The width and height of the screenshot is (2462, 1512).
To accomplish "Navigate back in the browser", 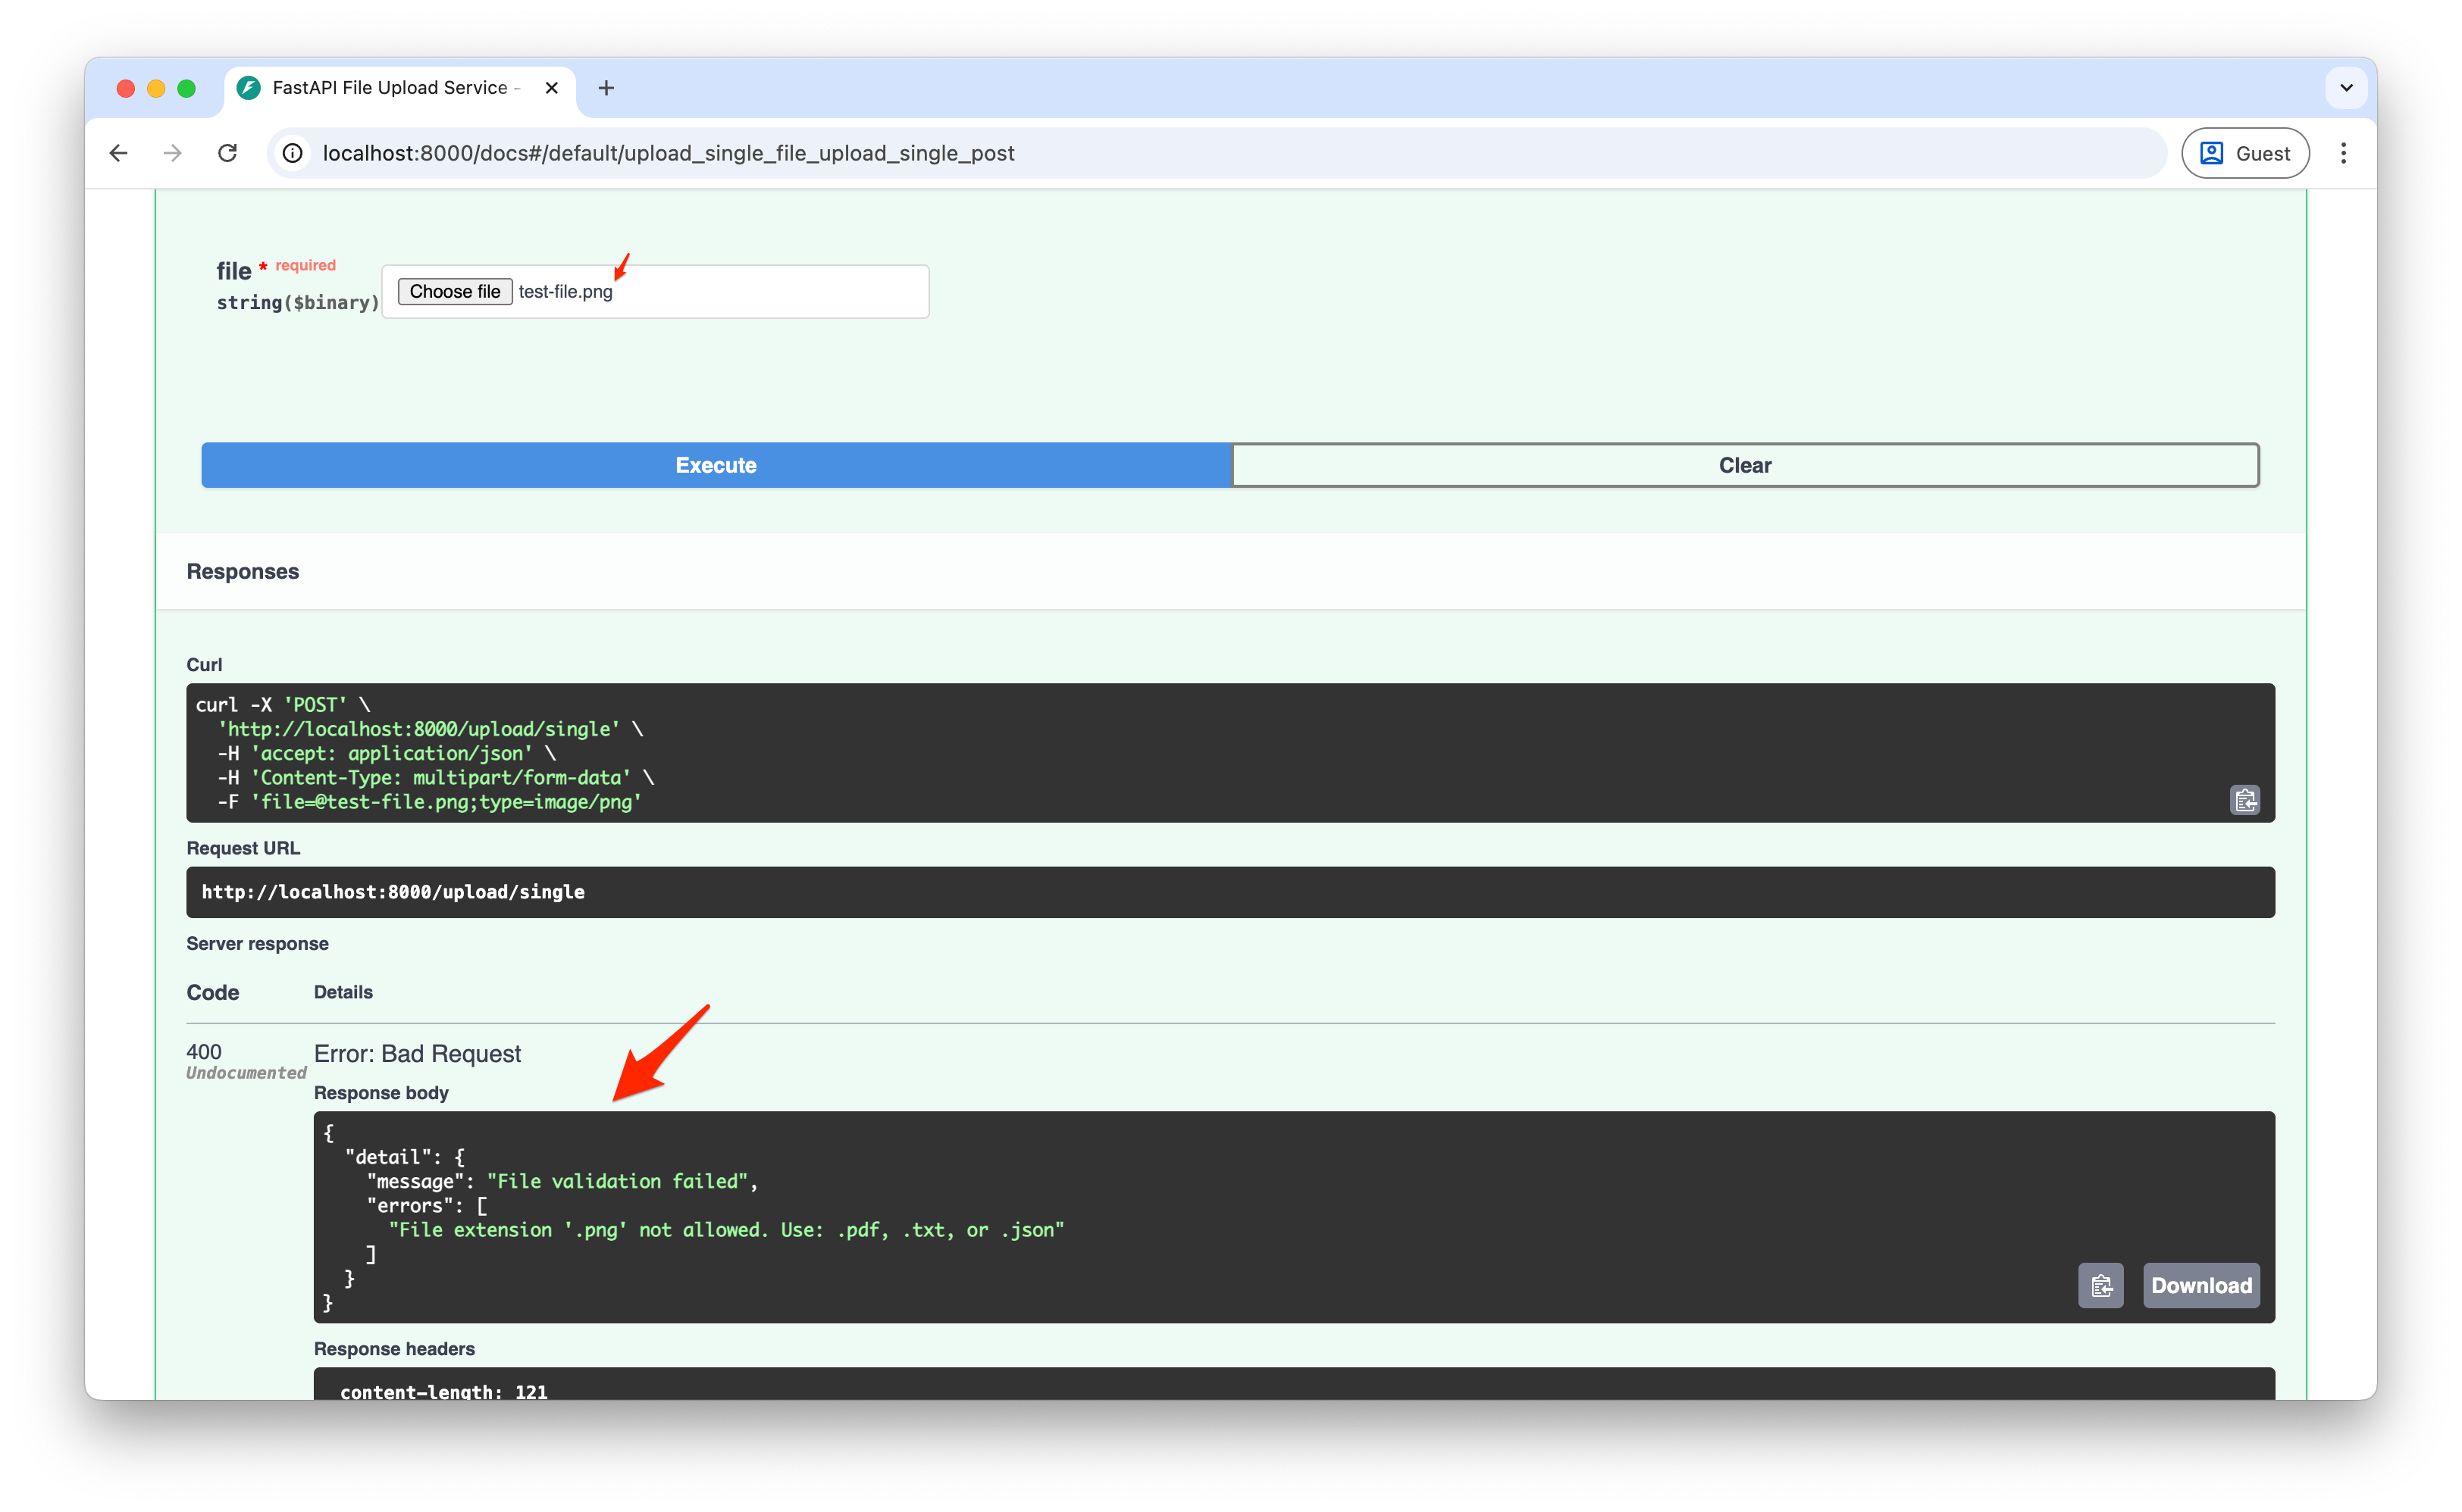I will [x=119, y=153].
